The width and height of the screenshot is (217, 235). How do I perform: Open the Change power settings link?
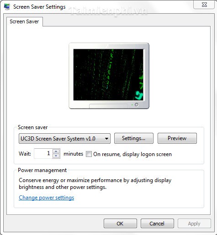coord(47,198)
